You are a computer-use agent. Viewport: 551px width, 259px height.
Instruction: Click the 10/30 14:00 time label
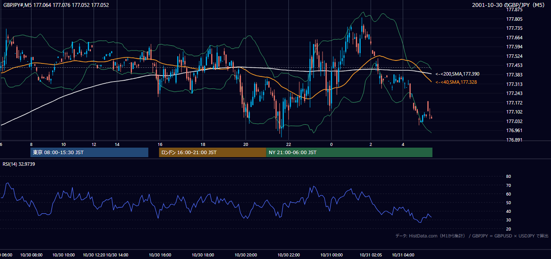[117, 255]
